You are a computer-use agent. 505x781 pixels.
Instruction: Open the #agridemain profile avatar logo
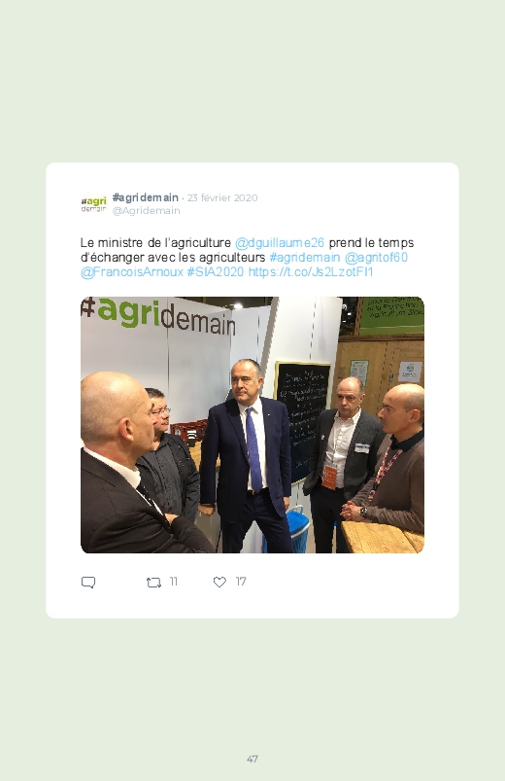tap(93, 203)
